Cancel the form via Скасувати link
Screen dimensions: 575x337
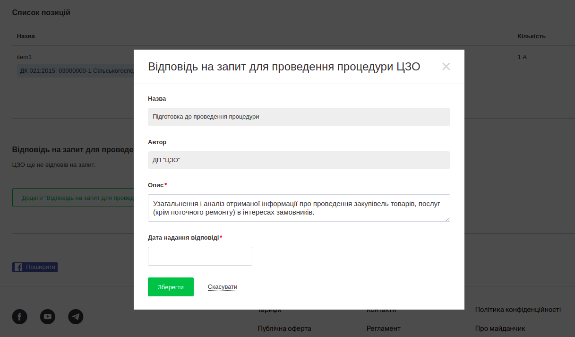pos(223,287)
